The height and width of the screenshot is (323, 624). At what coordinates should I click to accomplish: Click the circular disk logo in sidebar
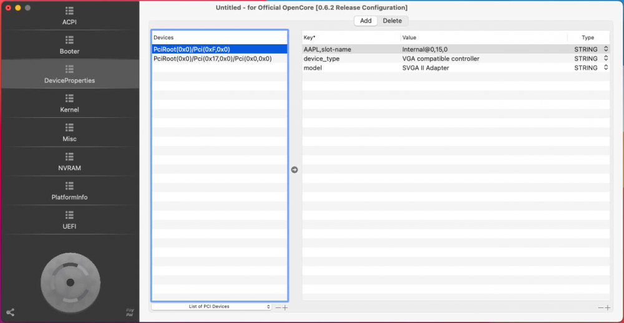click(x=71, y=282)
